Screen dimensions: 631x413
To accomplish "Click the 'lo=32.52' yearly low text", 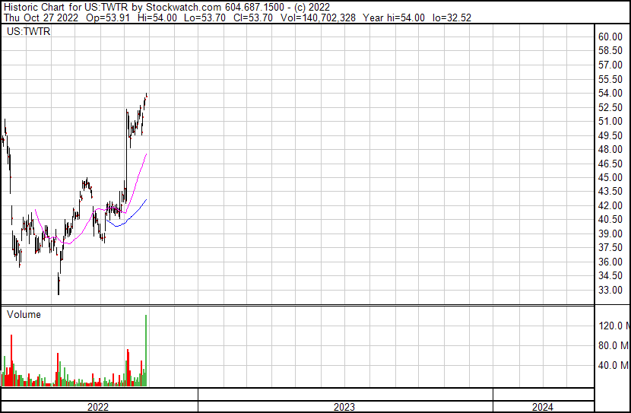I will pos(452,17).
